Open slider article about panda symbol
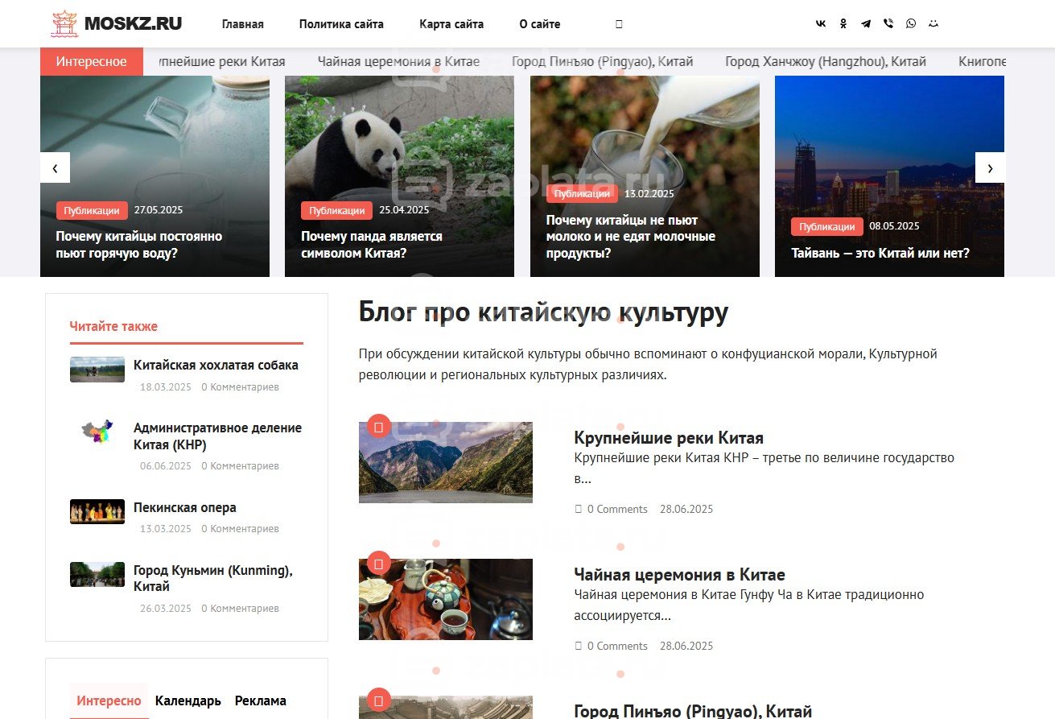 point(372,245)
